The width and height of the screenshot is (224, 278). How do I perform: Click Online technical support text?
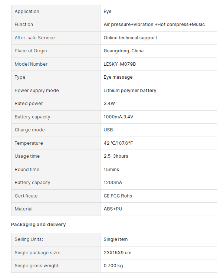tap(130, 38)
